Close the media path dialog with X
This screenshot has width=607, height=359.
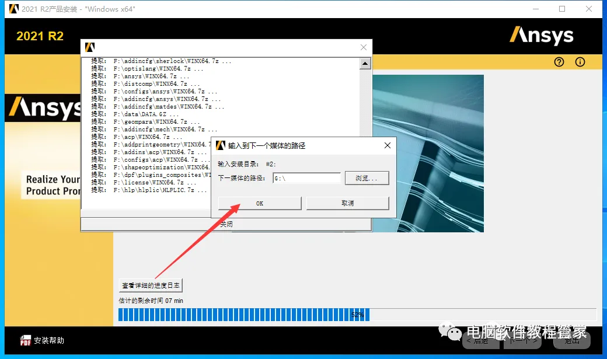[387, 145]
